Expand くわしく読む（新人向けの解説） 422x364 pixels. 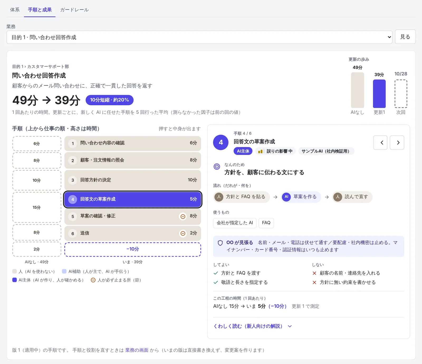(253, 326)
